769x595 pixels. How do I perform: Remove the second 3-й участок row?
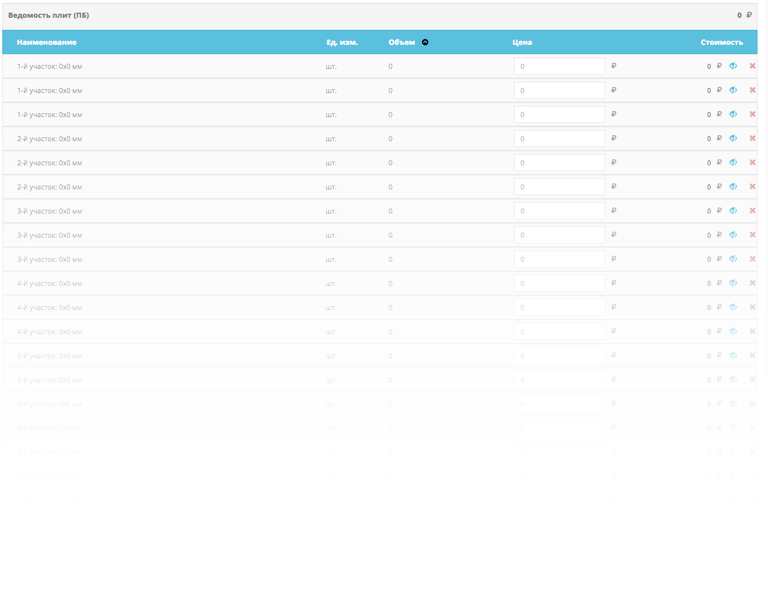tap(752, 235)
